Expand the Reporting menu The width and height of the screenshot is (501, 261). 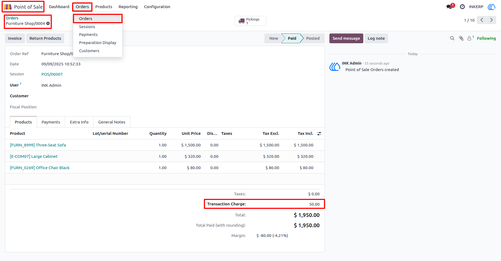(128, 7)
